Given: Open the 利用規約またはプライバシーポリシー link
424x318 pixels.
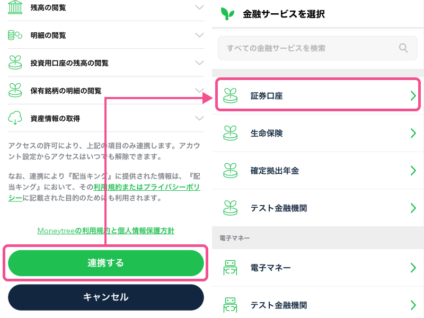Looking at the screenshot, I should coord(104,192).
